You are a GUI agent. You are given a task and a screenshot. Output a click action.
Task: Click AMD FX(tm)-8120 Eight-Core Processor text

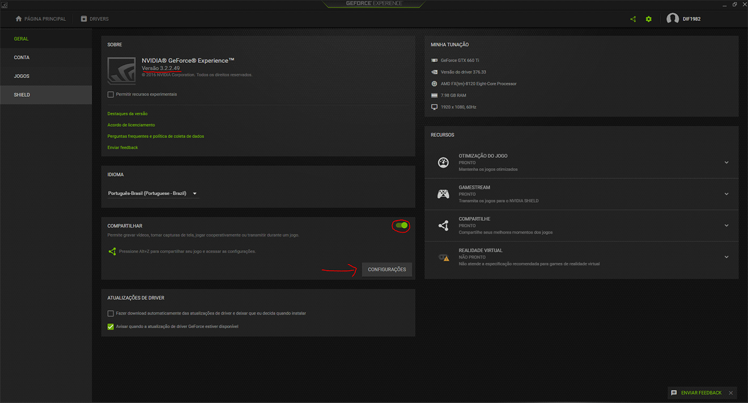(x=479, y=84)
